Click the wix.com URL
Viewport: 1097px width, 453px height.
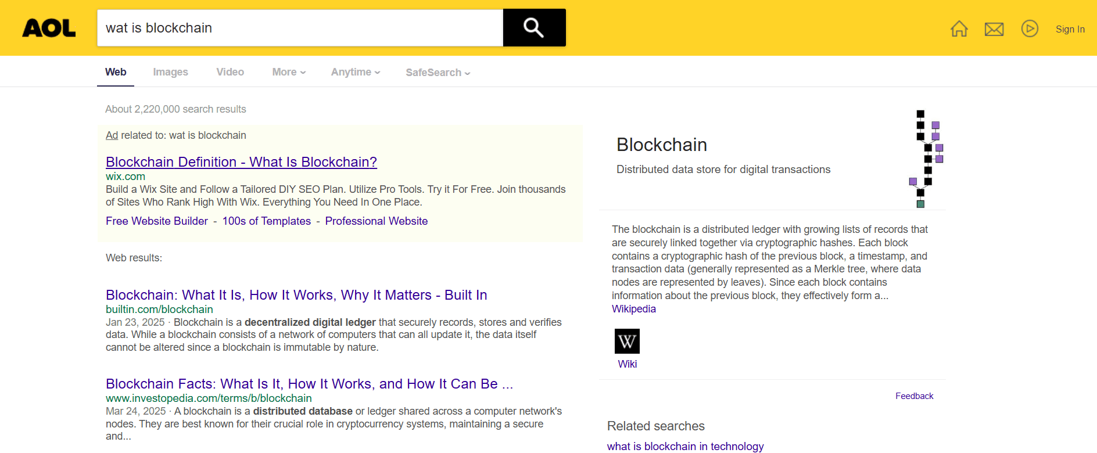(126, 177)
